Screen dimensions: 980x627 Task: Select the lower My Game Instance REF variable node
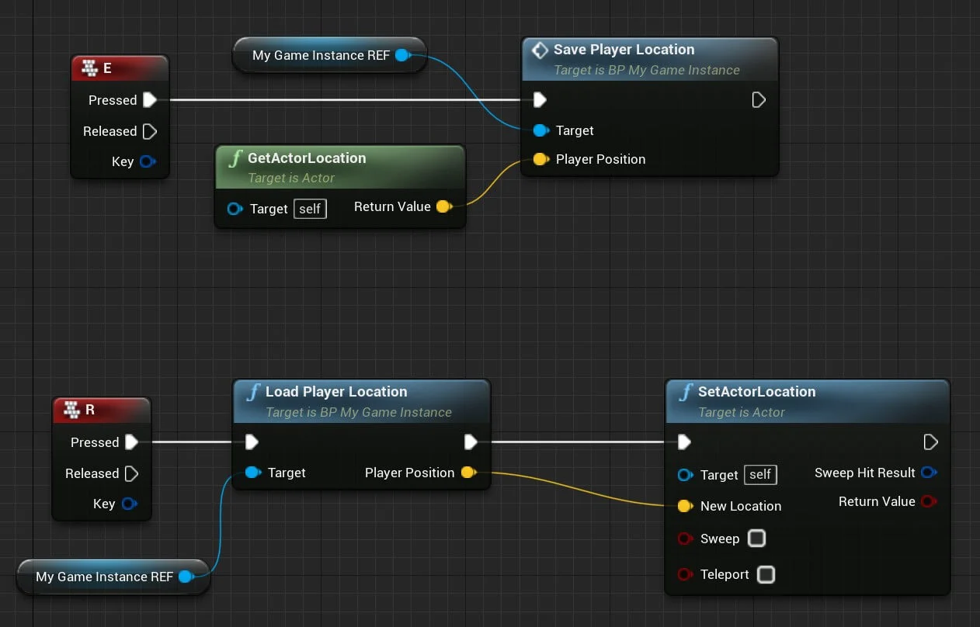click(113, 577)
